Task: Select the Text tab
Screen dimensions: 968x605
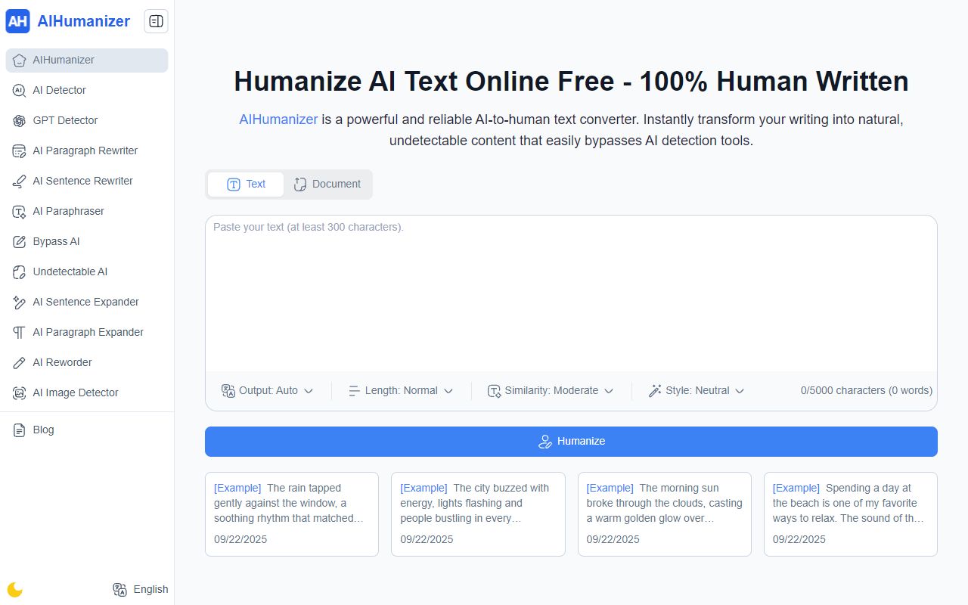Action: [246, 184]
